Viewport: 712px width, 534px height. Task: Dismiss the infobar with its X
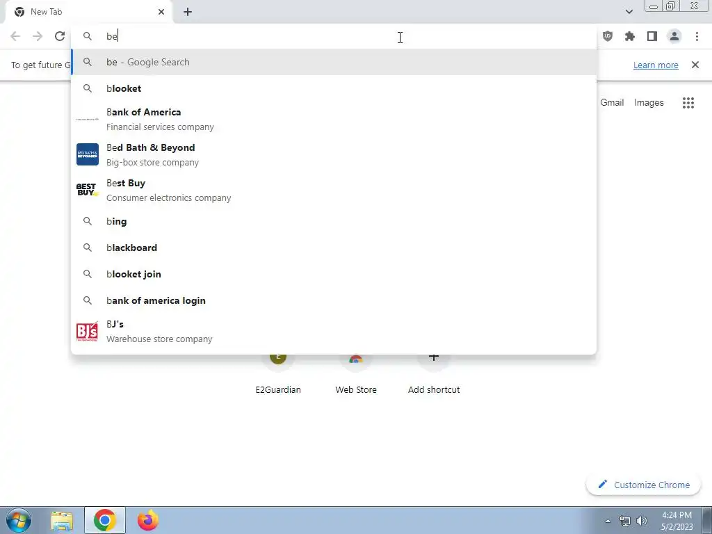pos(695,65)
